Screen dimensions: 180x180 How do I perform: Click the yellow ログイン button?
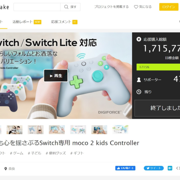(169, 7)
